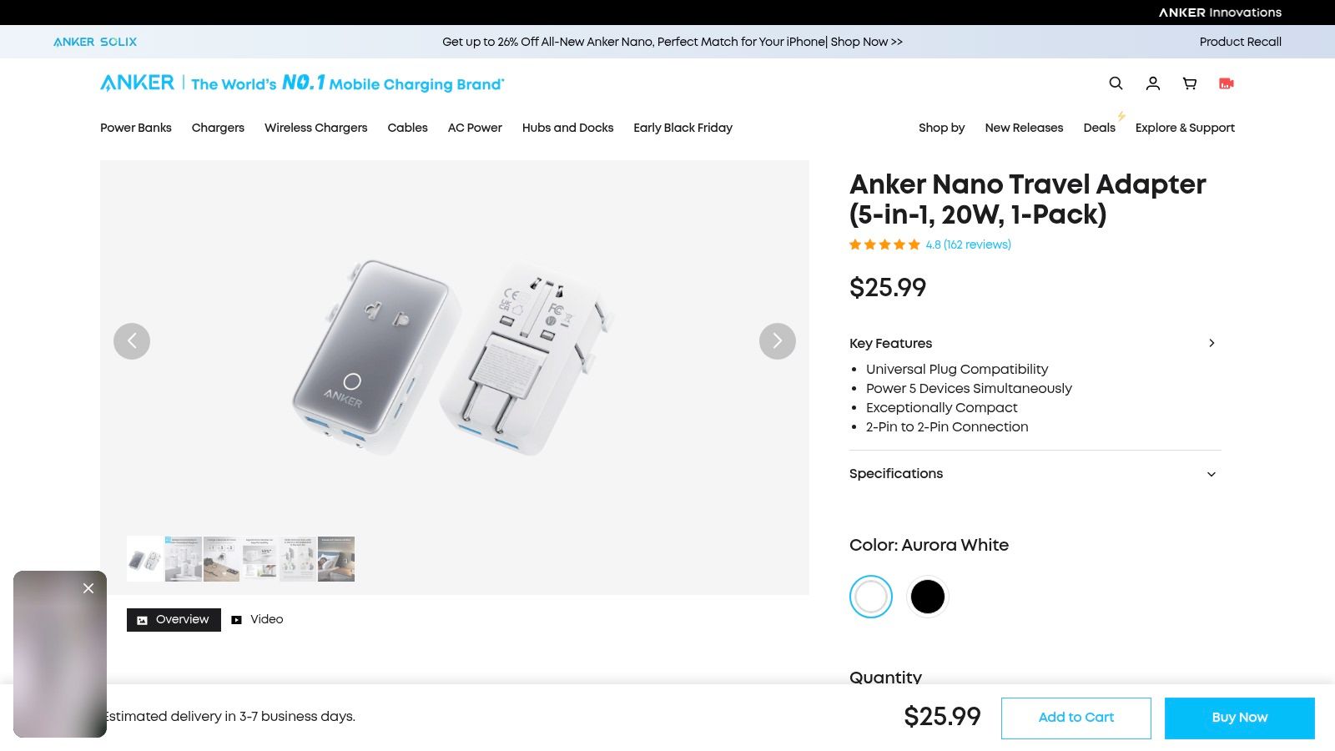Open the Shop by dropdown
This screenshot has width=1335, height=751.
coord(941,128)
